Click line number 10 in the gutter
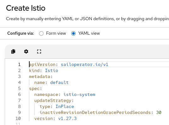 pyautogui.click(x=18, y=118)
